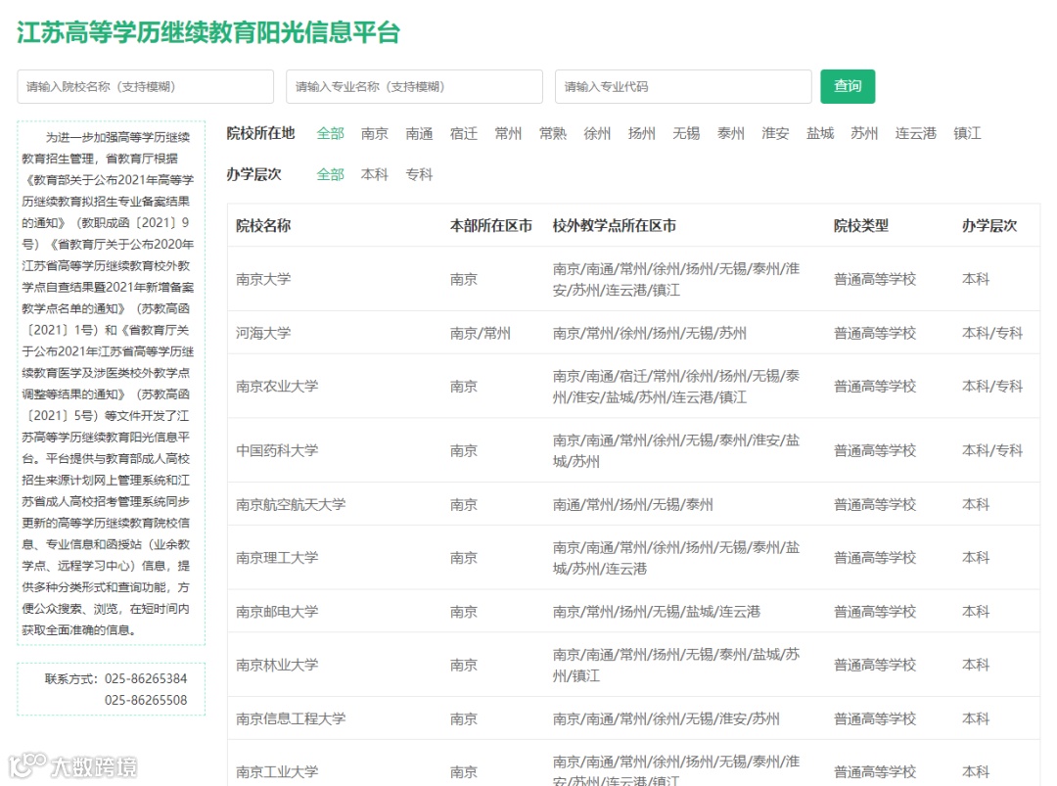Filter schools by 镇江 location
This screenshot has width=1057, height=786.
tap(967, 133)
